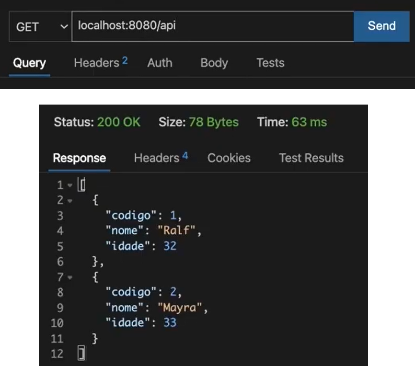
Task: Switch to the Query tab
Action: (29, 63)
